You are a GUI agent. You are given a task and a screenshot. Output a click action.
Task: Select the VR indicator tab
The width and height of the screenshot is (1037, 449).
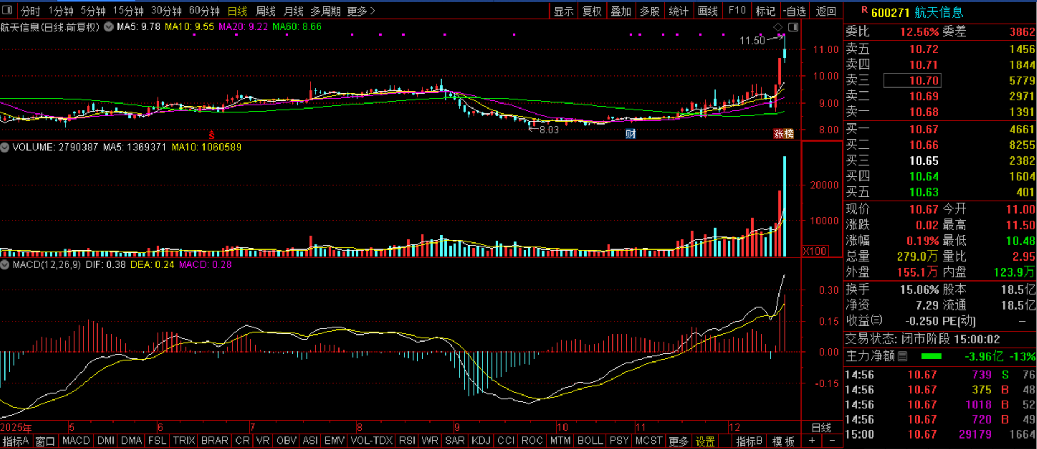point(263,441)
